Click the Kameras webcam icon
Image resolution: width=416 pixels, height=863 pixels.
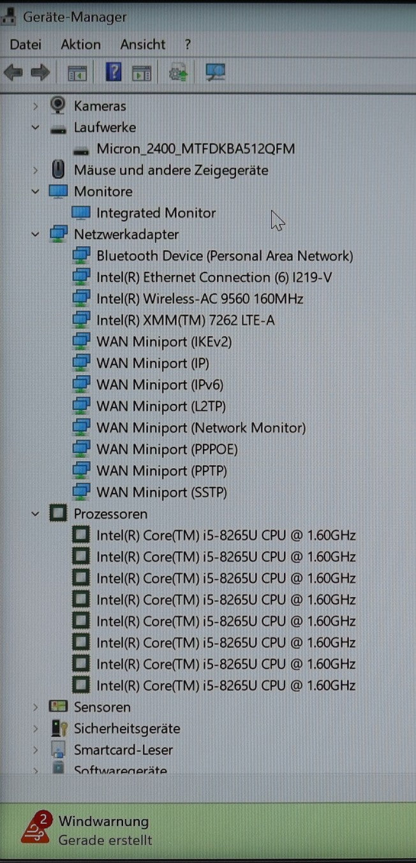[58, 105]
